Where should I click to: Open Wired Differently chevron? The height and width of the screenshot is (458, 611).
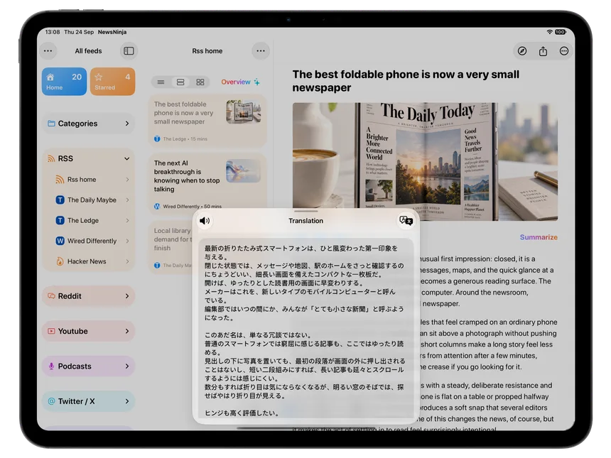point(127,241)
